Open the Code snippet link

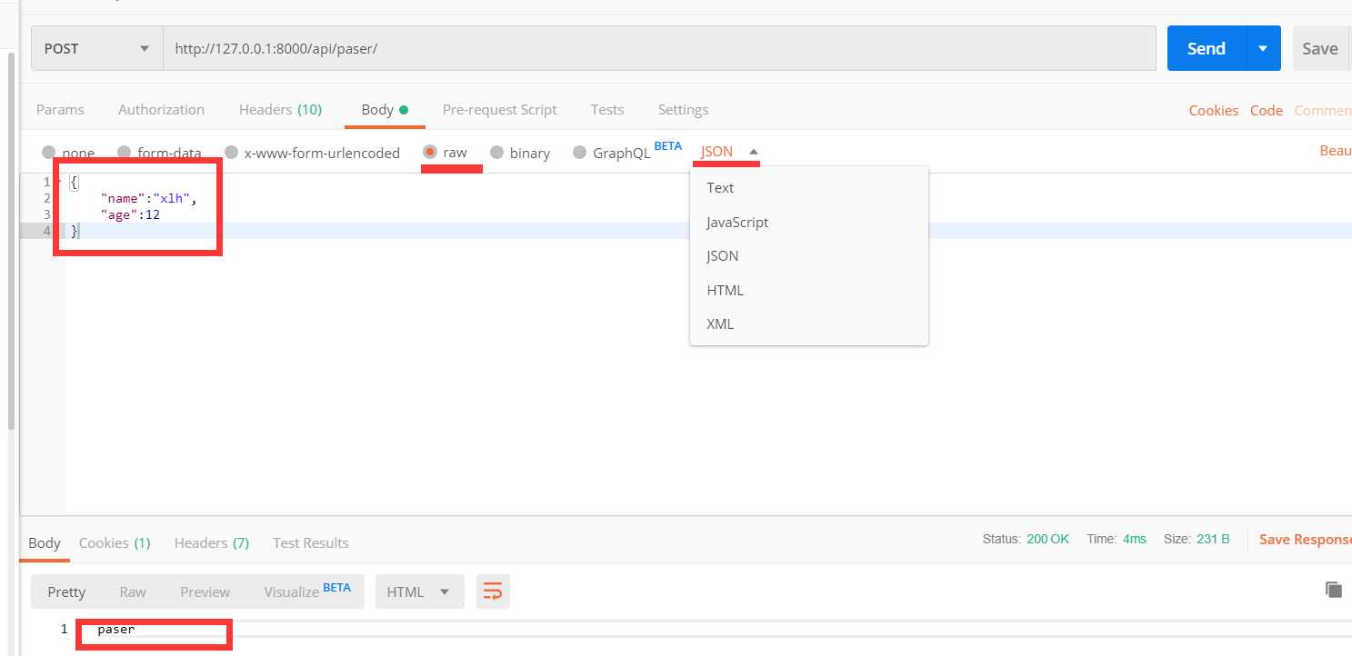1266,110
